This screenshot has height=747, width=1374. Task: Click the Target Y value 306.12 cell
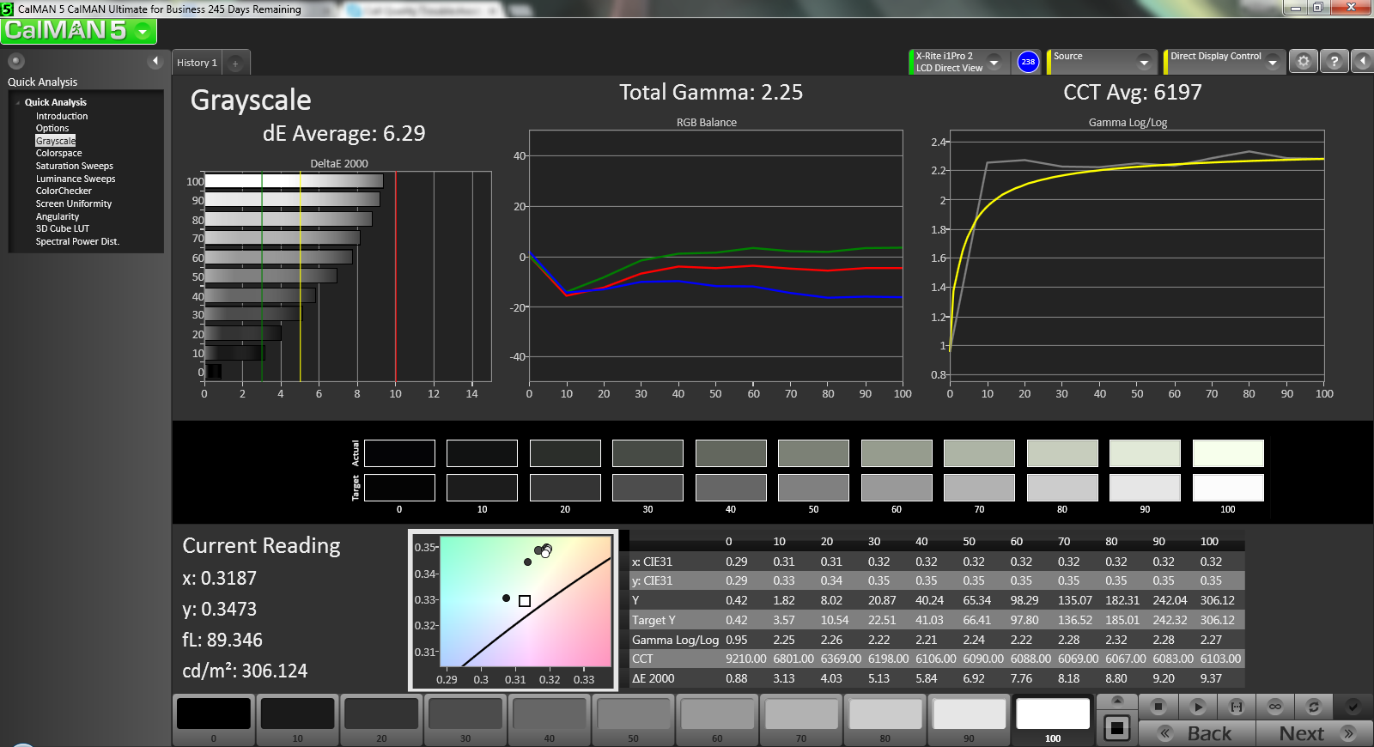(1217, 620)
